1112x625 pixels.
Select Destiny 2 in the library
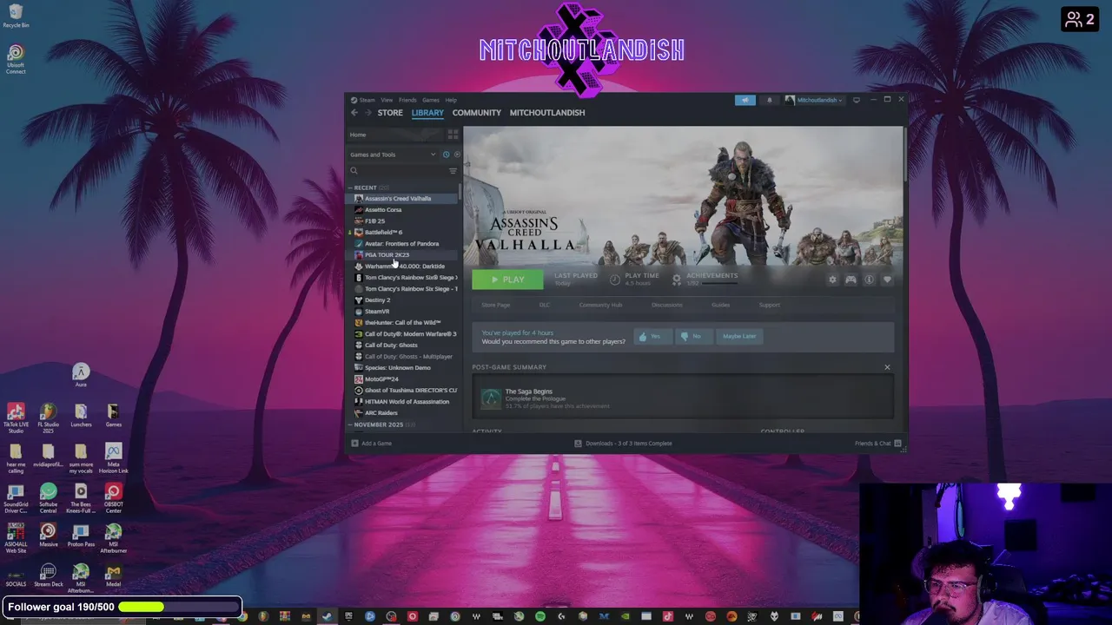(x=377, y=300)
